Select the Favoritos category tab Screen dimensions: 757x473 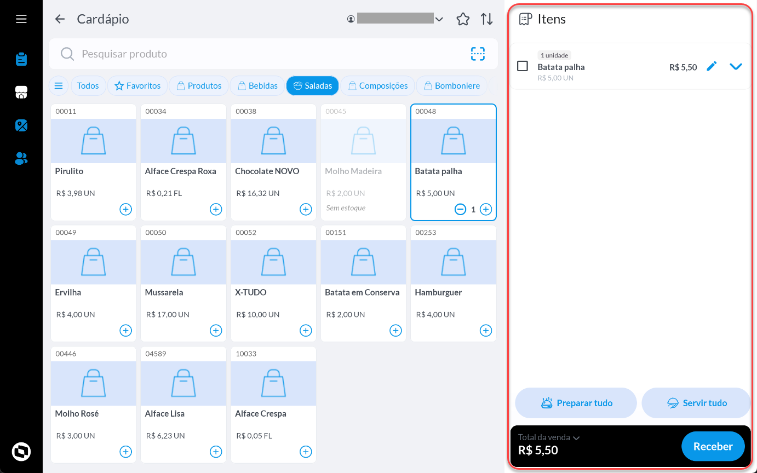click(137, 86)
